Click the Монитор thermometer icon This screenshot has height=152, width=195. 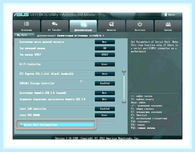pyautogui.click(x=111, y=24)
